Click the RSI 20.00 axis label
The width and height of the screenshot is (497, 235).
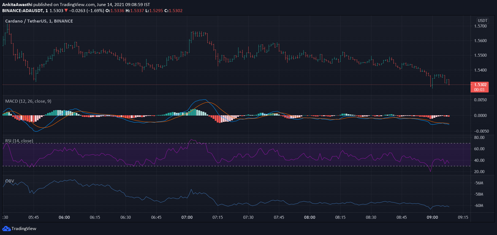pos(479,172)
